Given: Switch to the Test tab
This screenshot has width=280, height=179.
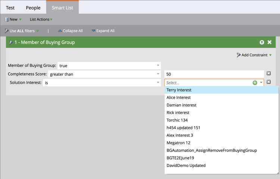Looking at the screenshot, I should [x=10, y=8].
